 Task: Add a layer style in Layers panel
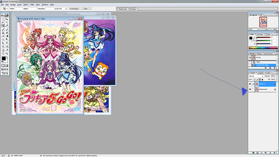click(253, 153)
